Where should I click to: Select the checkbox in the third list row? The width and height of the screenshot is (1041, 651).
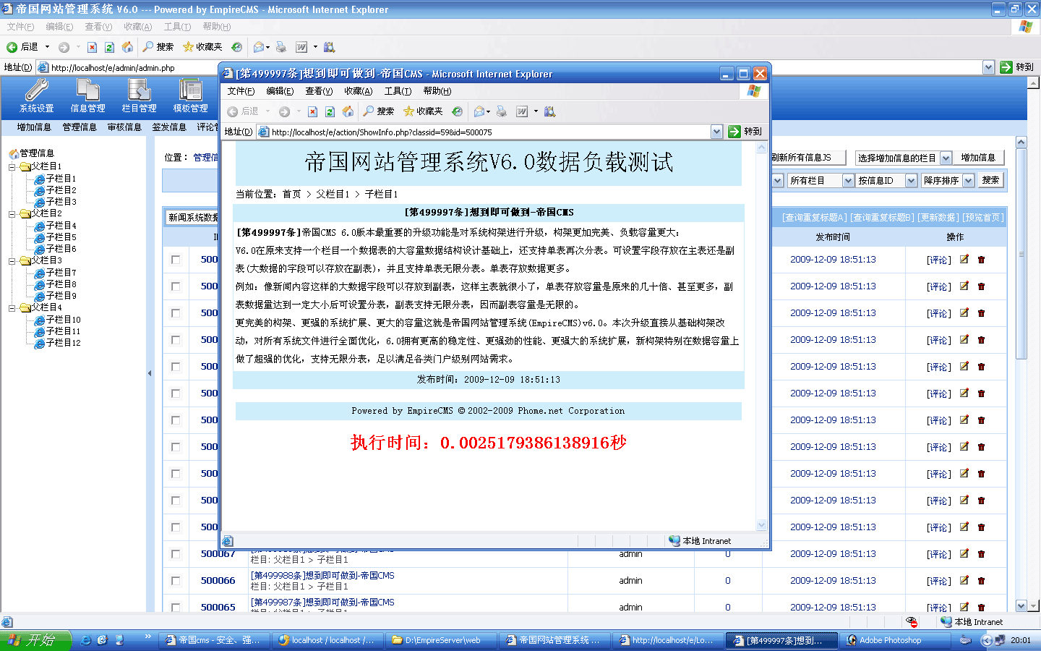coord(176,313)
